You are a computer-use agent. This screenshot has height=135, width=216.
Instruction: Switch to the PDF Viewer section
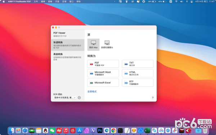click(68, 34)
